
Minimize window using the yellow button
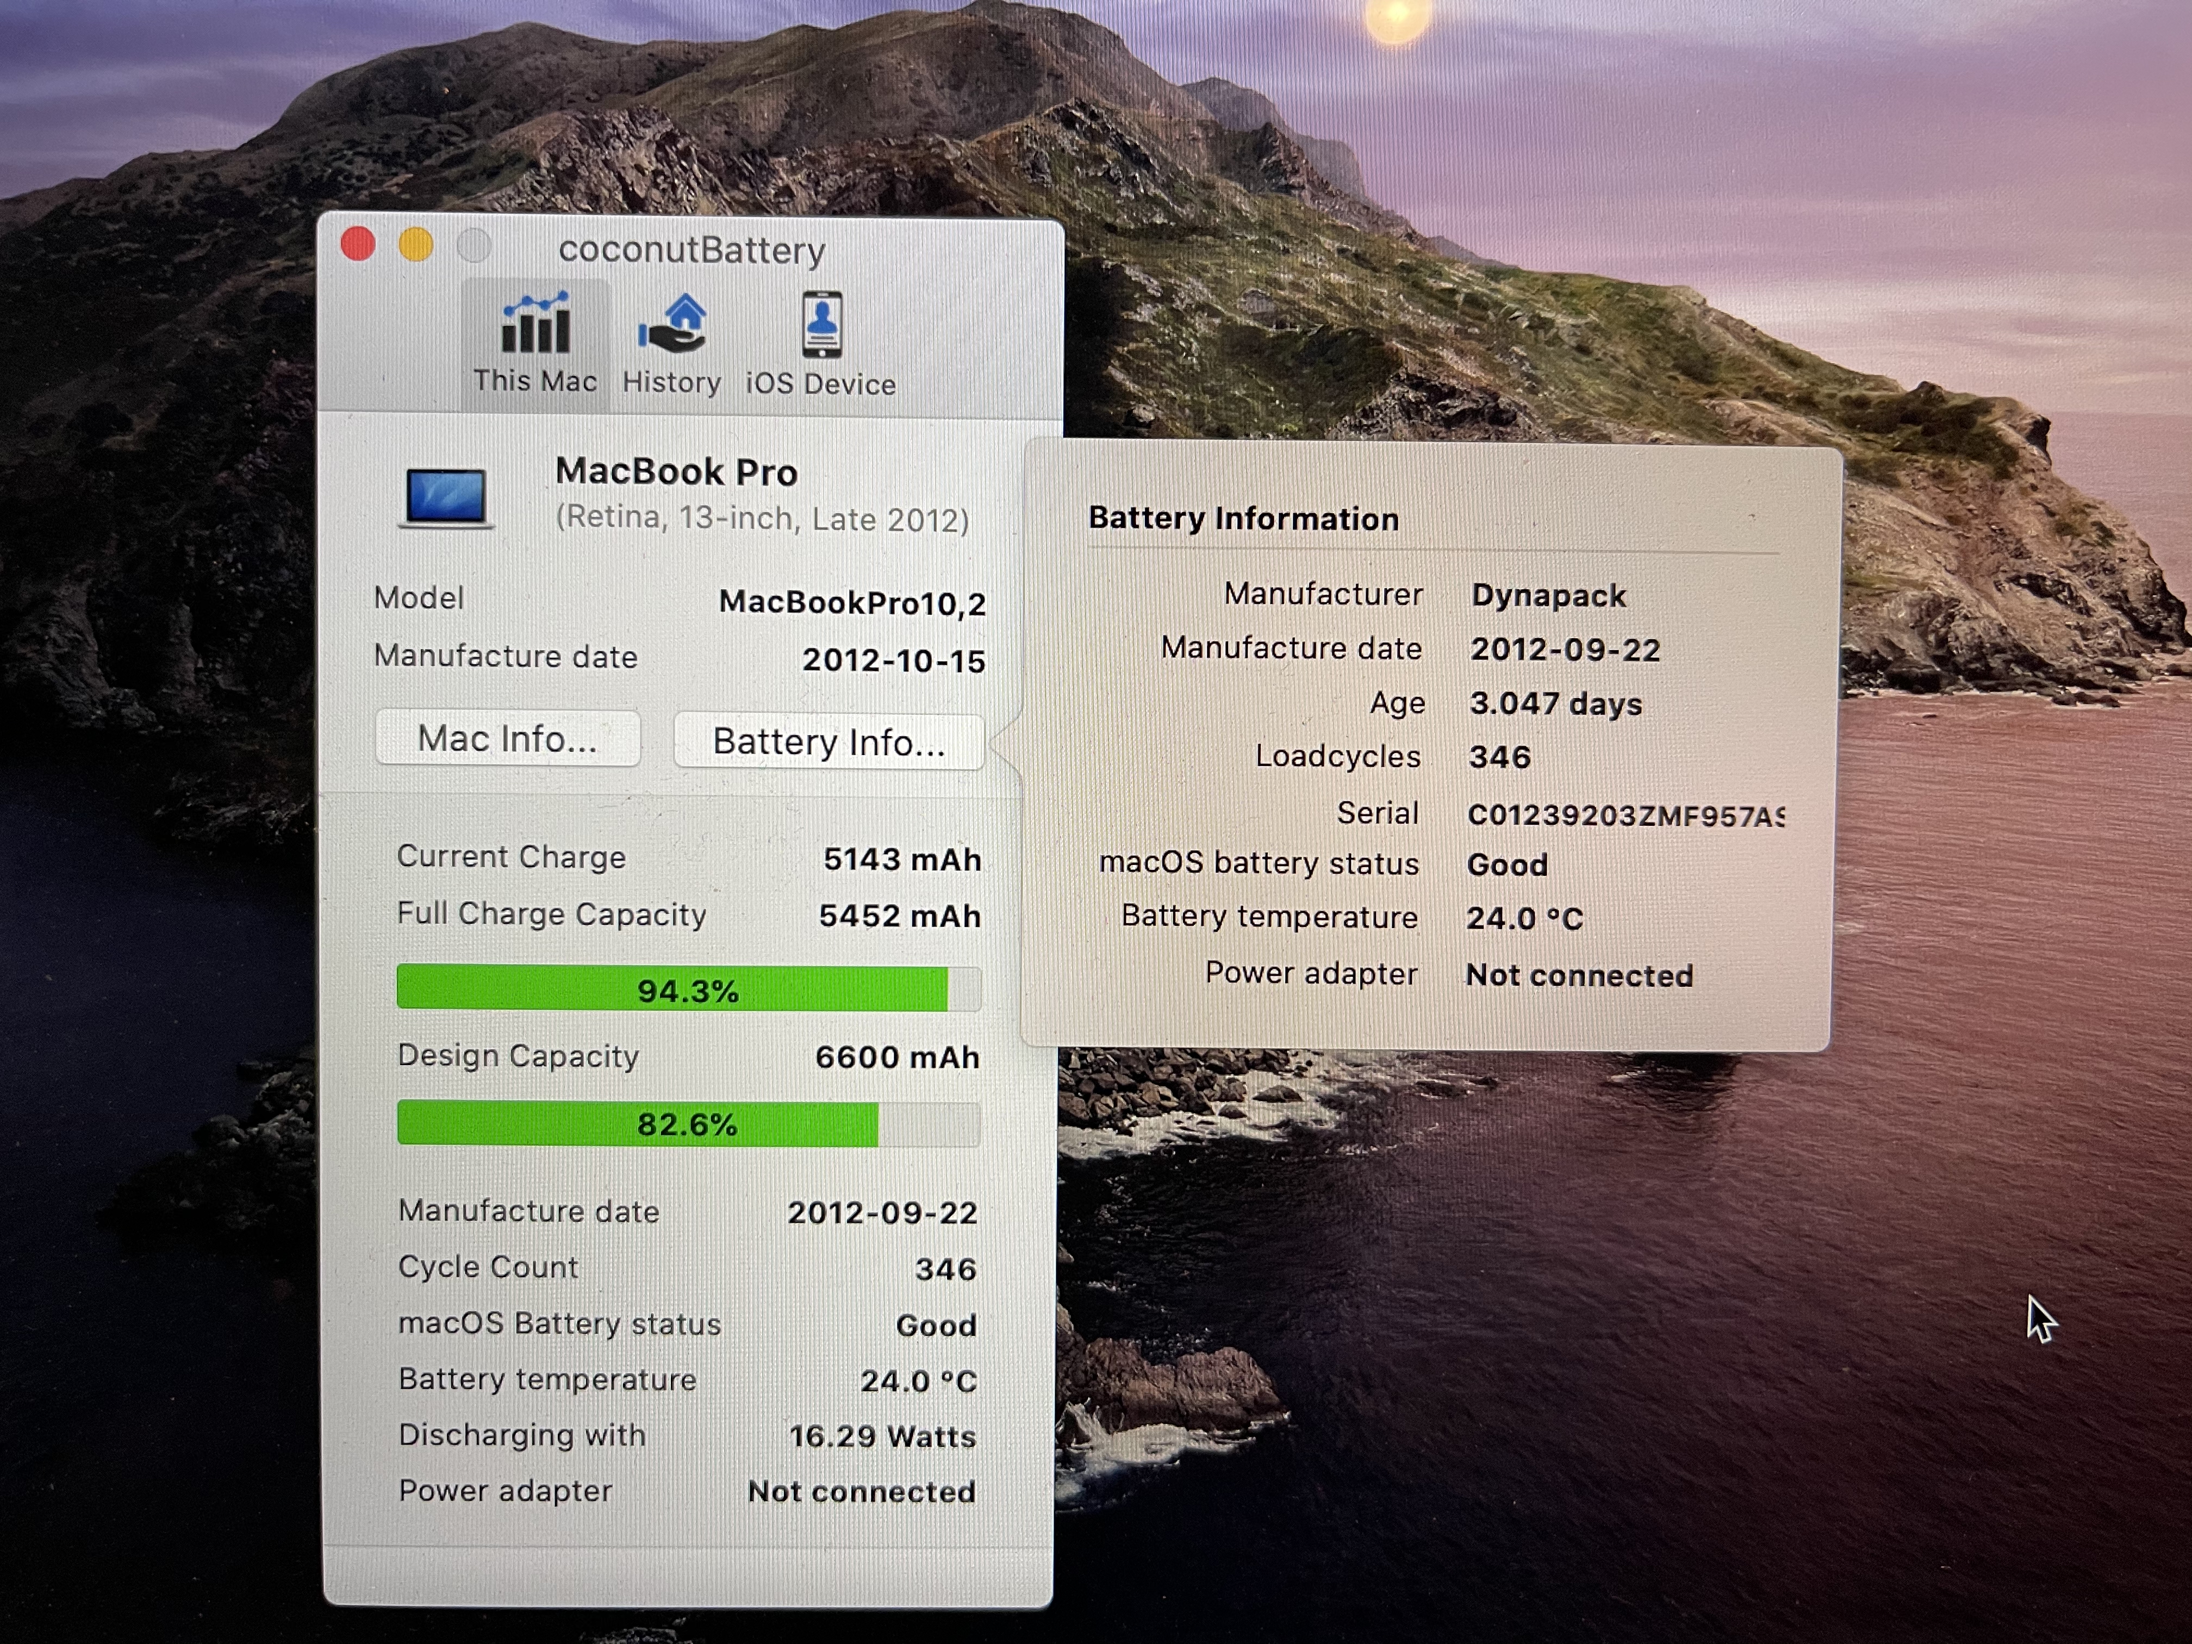(x=416, y=245)
